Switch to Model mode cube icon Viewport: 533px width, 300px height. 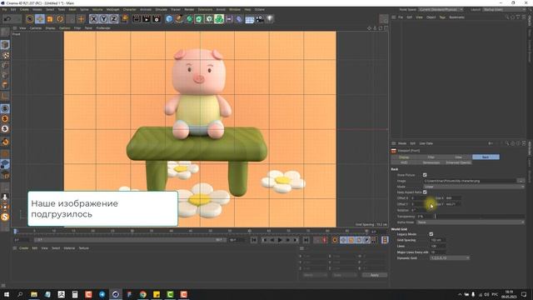[x=5, y=44]
